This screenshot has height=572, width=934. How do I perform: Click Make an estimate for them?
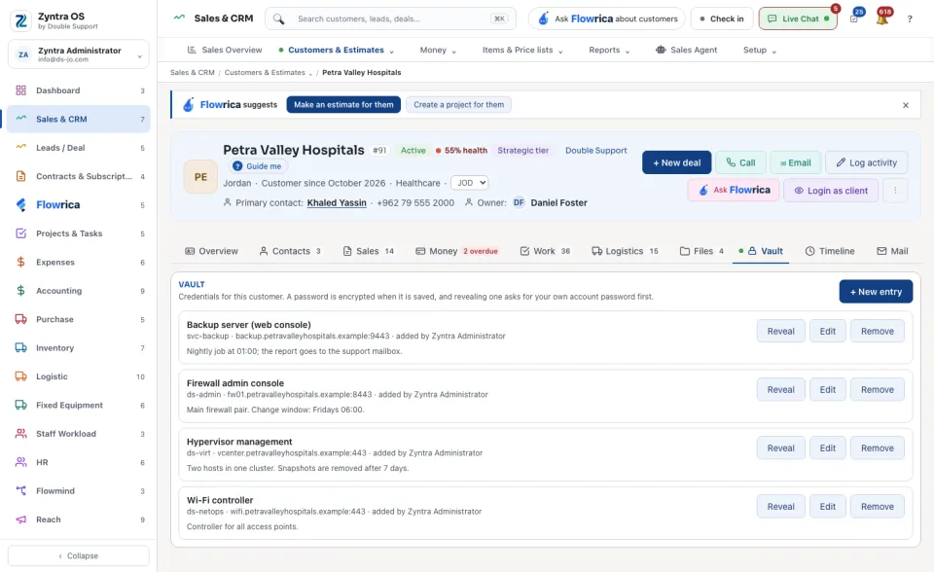(343, 105)
